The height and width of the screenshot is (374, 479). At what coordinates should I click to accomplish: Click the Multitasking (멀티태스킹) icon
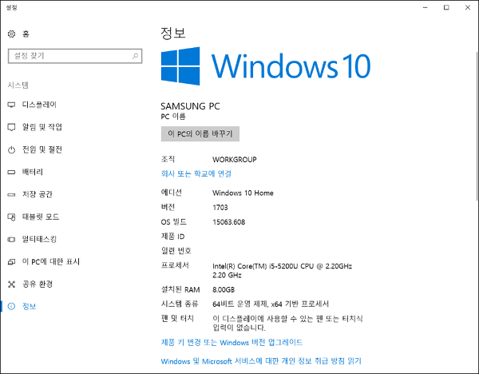(11, 240)
